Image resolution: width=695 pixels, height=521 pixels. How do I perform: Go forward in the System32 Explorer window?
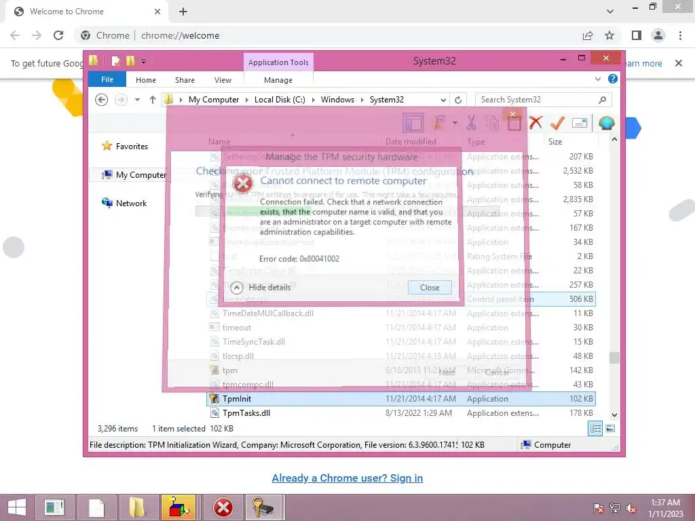(x=121, y=100)
